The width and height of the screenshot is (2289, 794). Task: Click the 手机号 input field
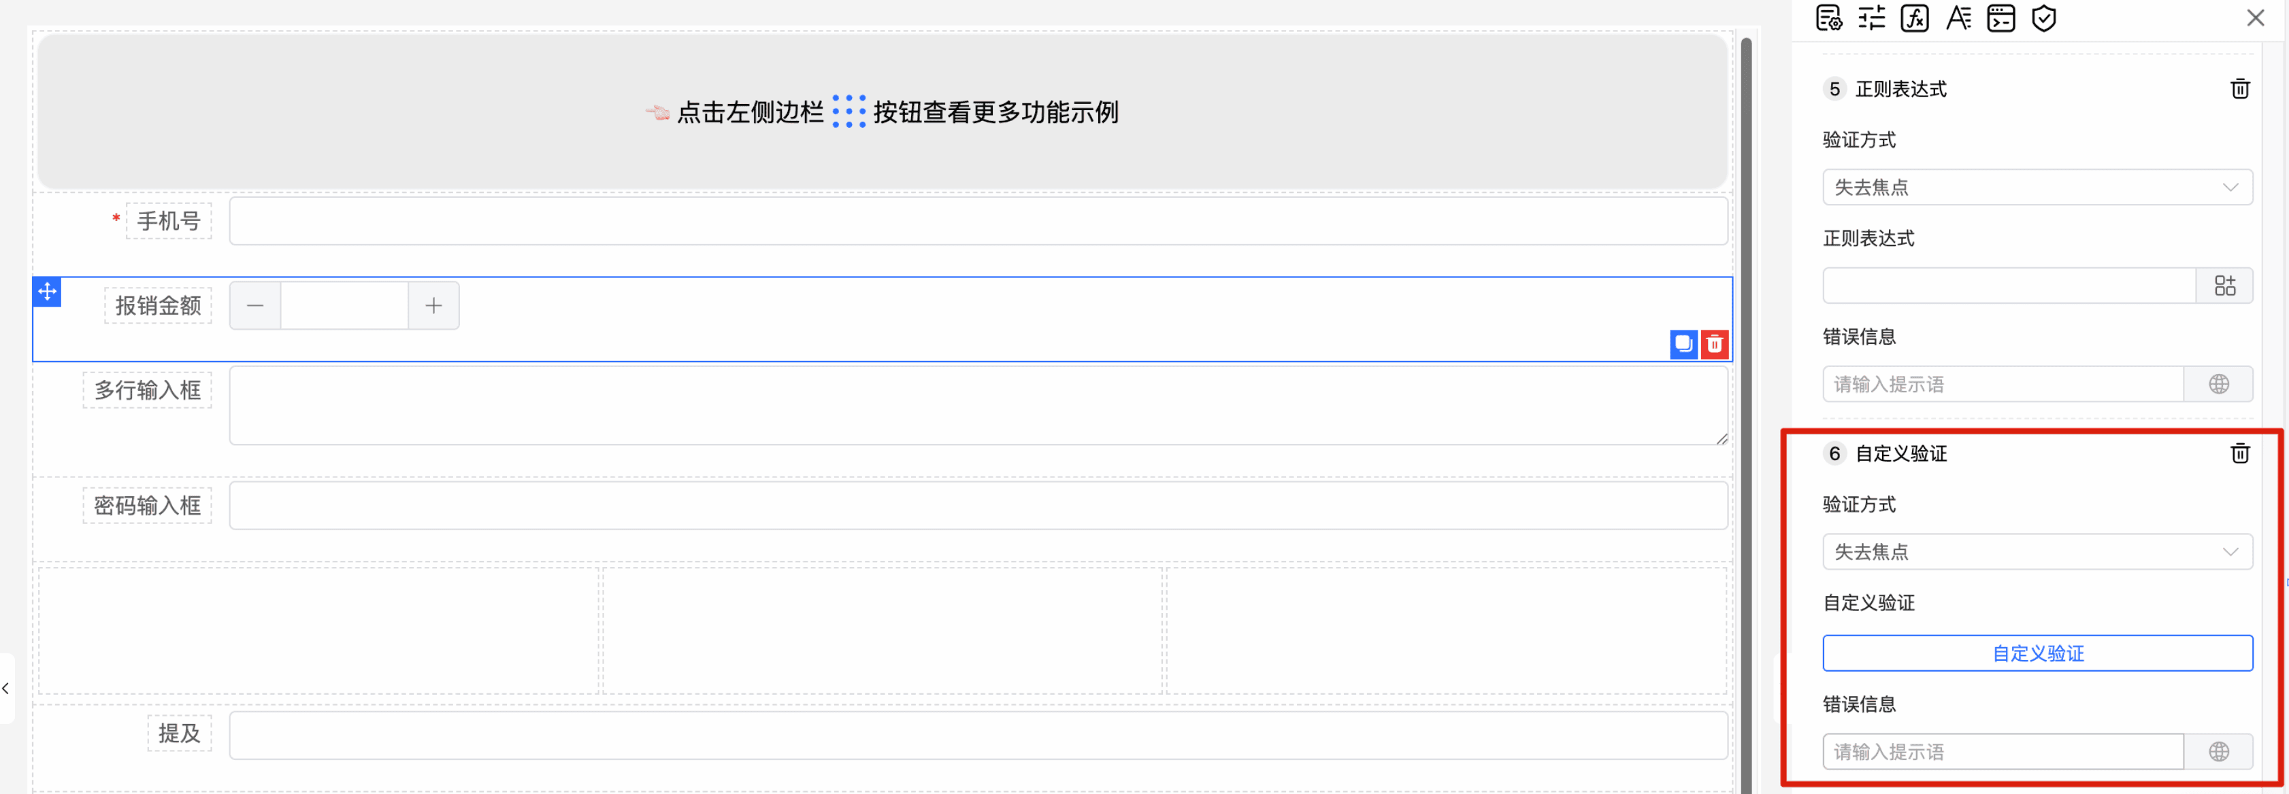[977, 221]
